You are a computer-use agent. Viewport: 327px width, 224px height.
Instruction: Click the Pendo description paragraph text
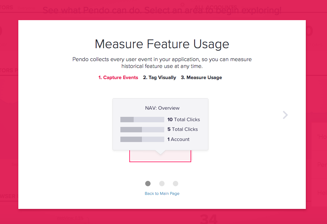(162, 63)
